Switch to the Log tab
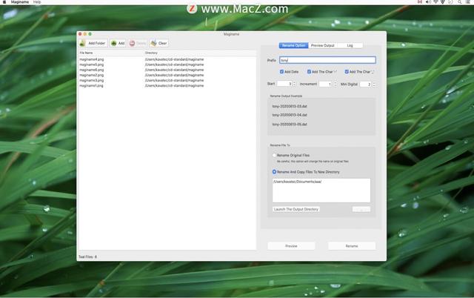The height and width of the screenshot is (298, 474). pyautogui.click(x=350, y=45)
